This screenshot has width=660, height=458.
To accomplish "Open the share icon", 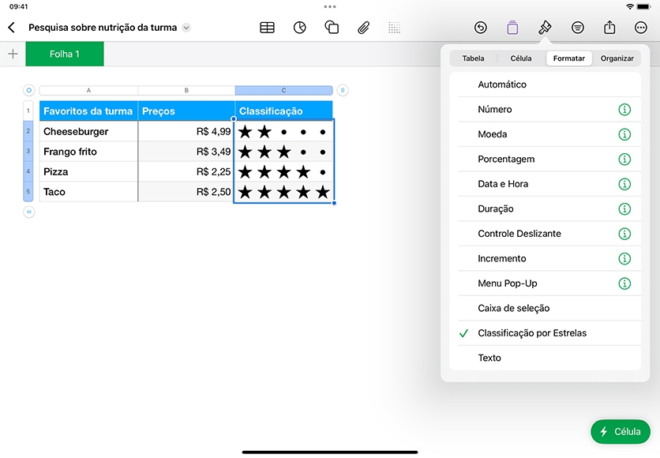I will tap(609, 28).
